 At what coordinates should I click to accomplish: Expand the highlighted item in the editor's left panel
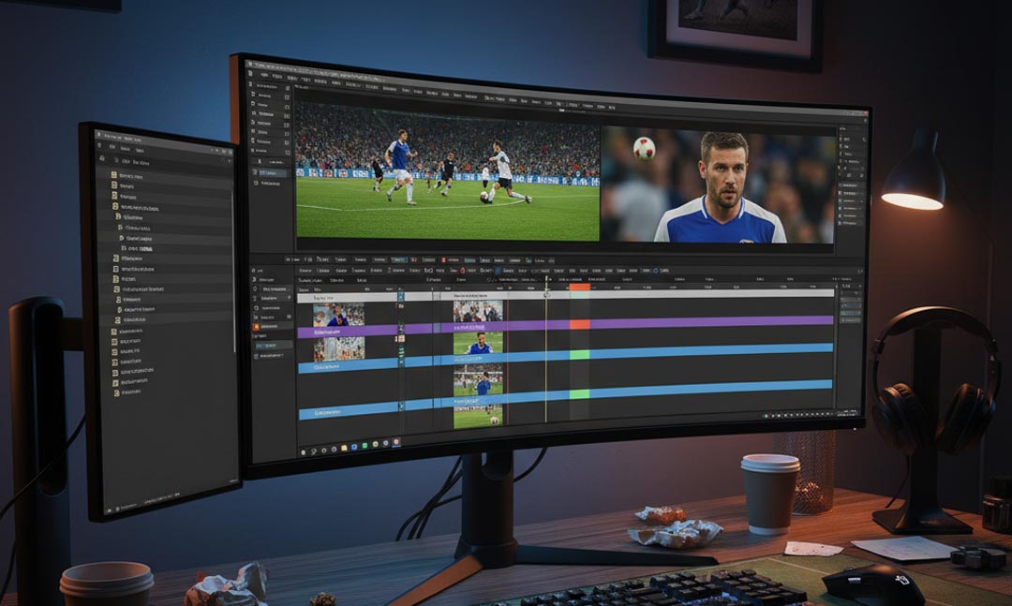[267, 172]
